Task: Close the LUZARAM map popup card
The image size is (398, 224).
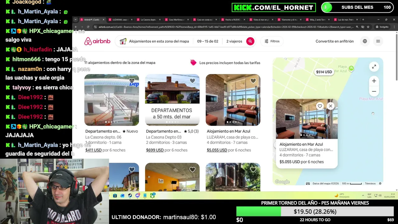Action: (x=331, y=106)
